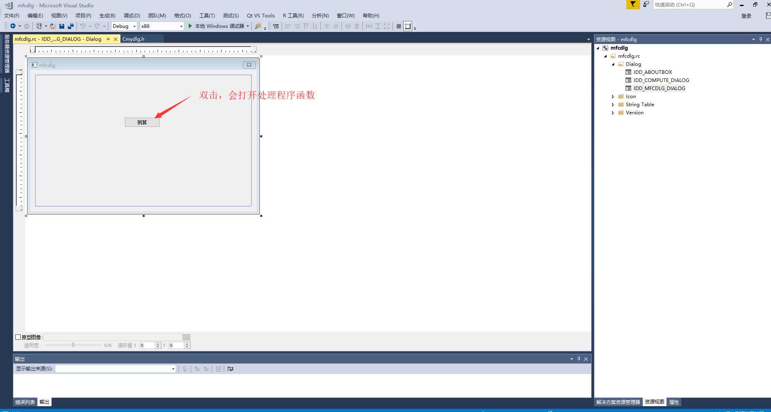
Task: Collapse the mfcdlg root tree node
Action: [598, 48]
